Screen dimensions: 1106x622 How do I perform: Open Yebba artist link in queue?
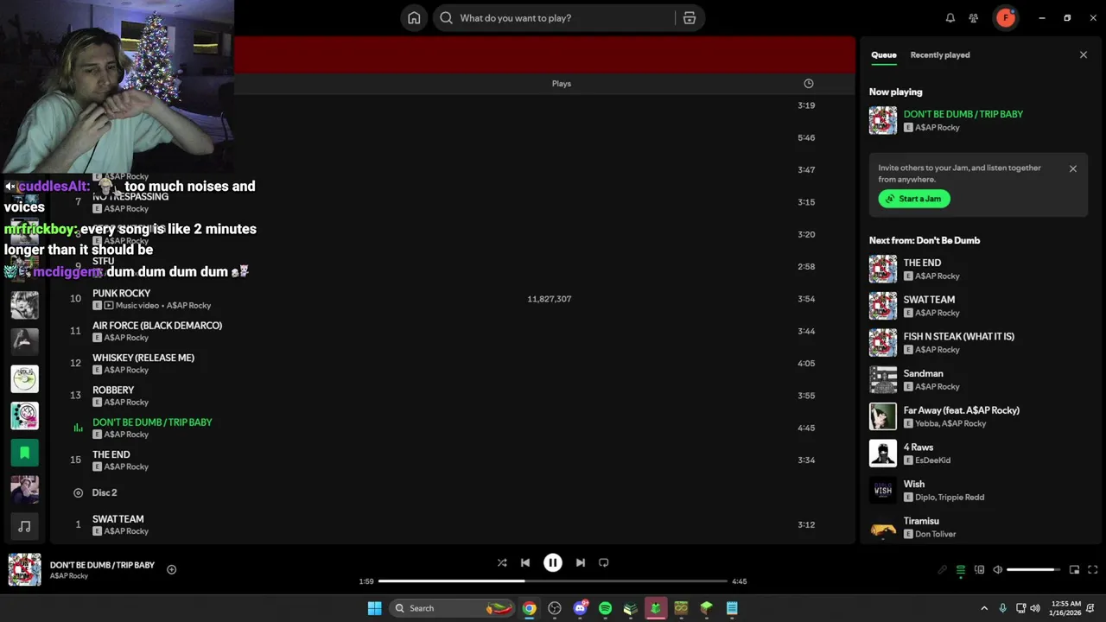(927, 423)
